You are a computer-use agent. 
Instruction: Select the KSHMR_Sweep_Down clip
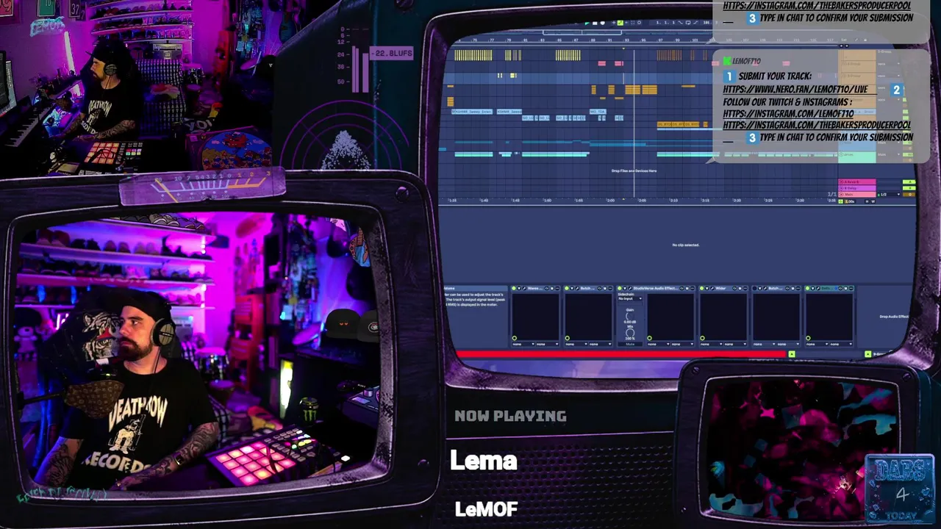(473, 111)
